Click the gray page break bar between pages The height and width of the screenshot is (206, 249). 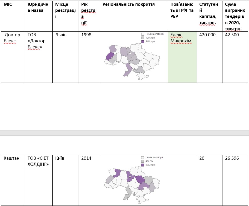coord(124,133)
